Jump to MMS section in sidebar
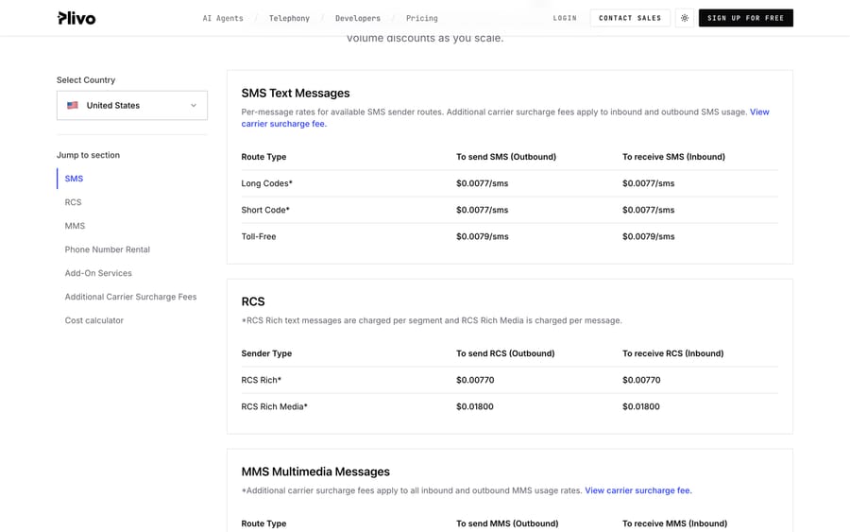This screenshot has width=850, height=532. 75,226
